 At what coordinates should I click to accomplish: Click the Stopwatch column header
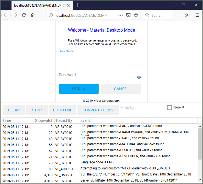click(x=43, y=120)
